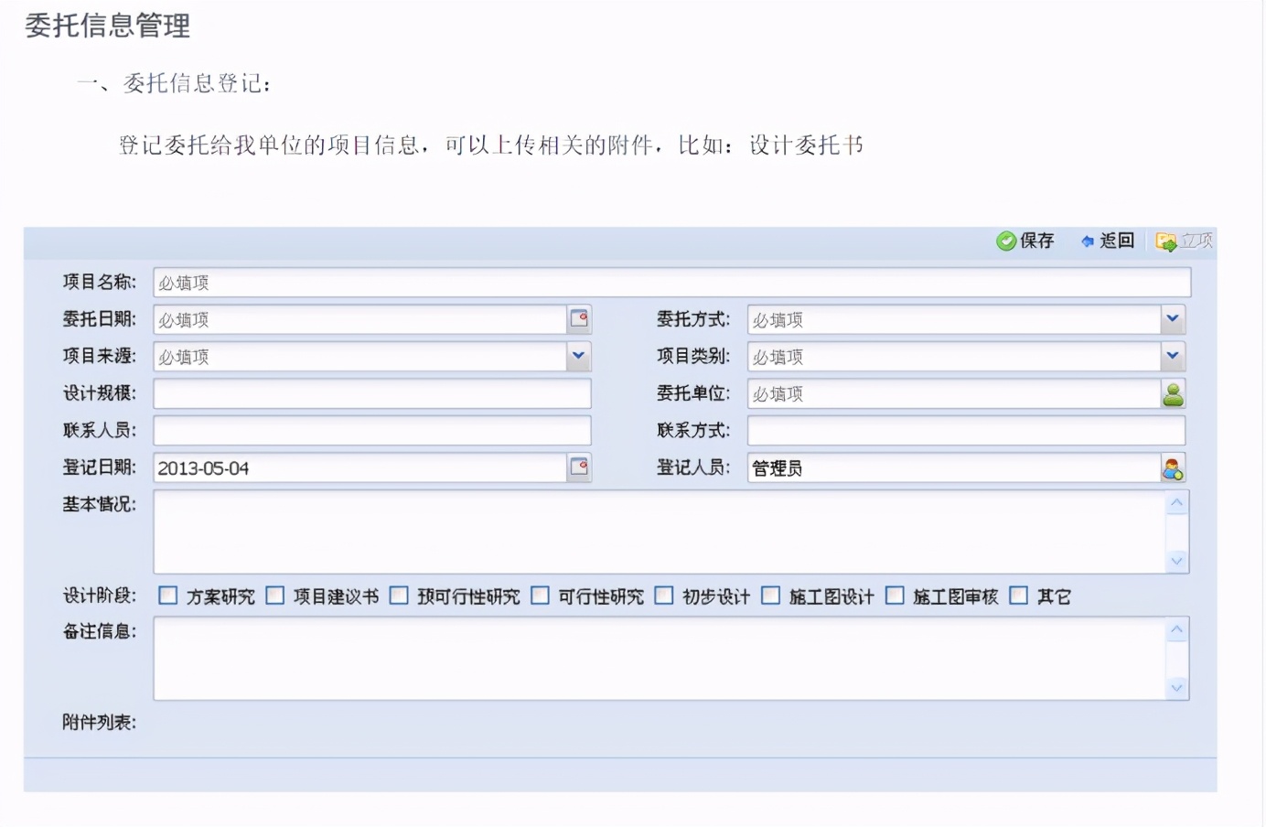Open the 登记日期 calendar icon

click(579, 467)
